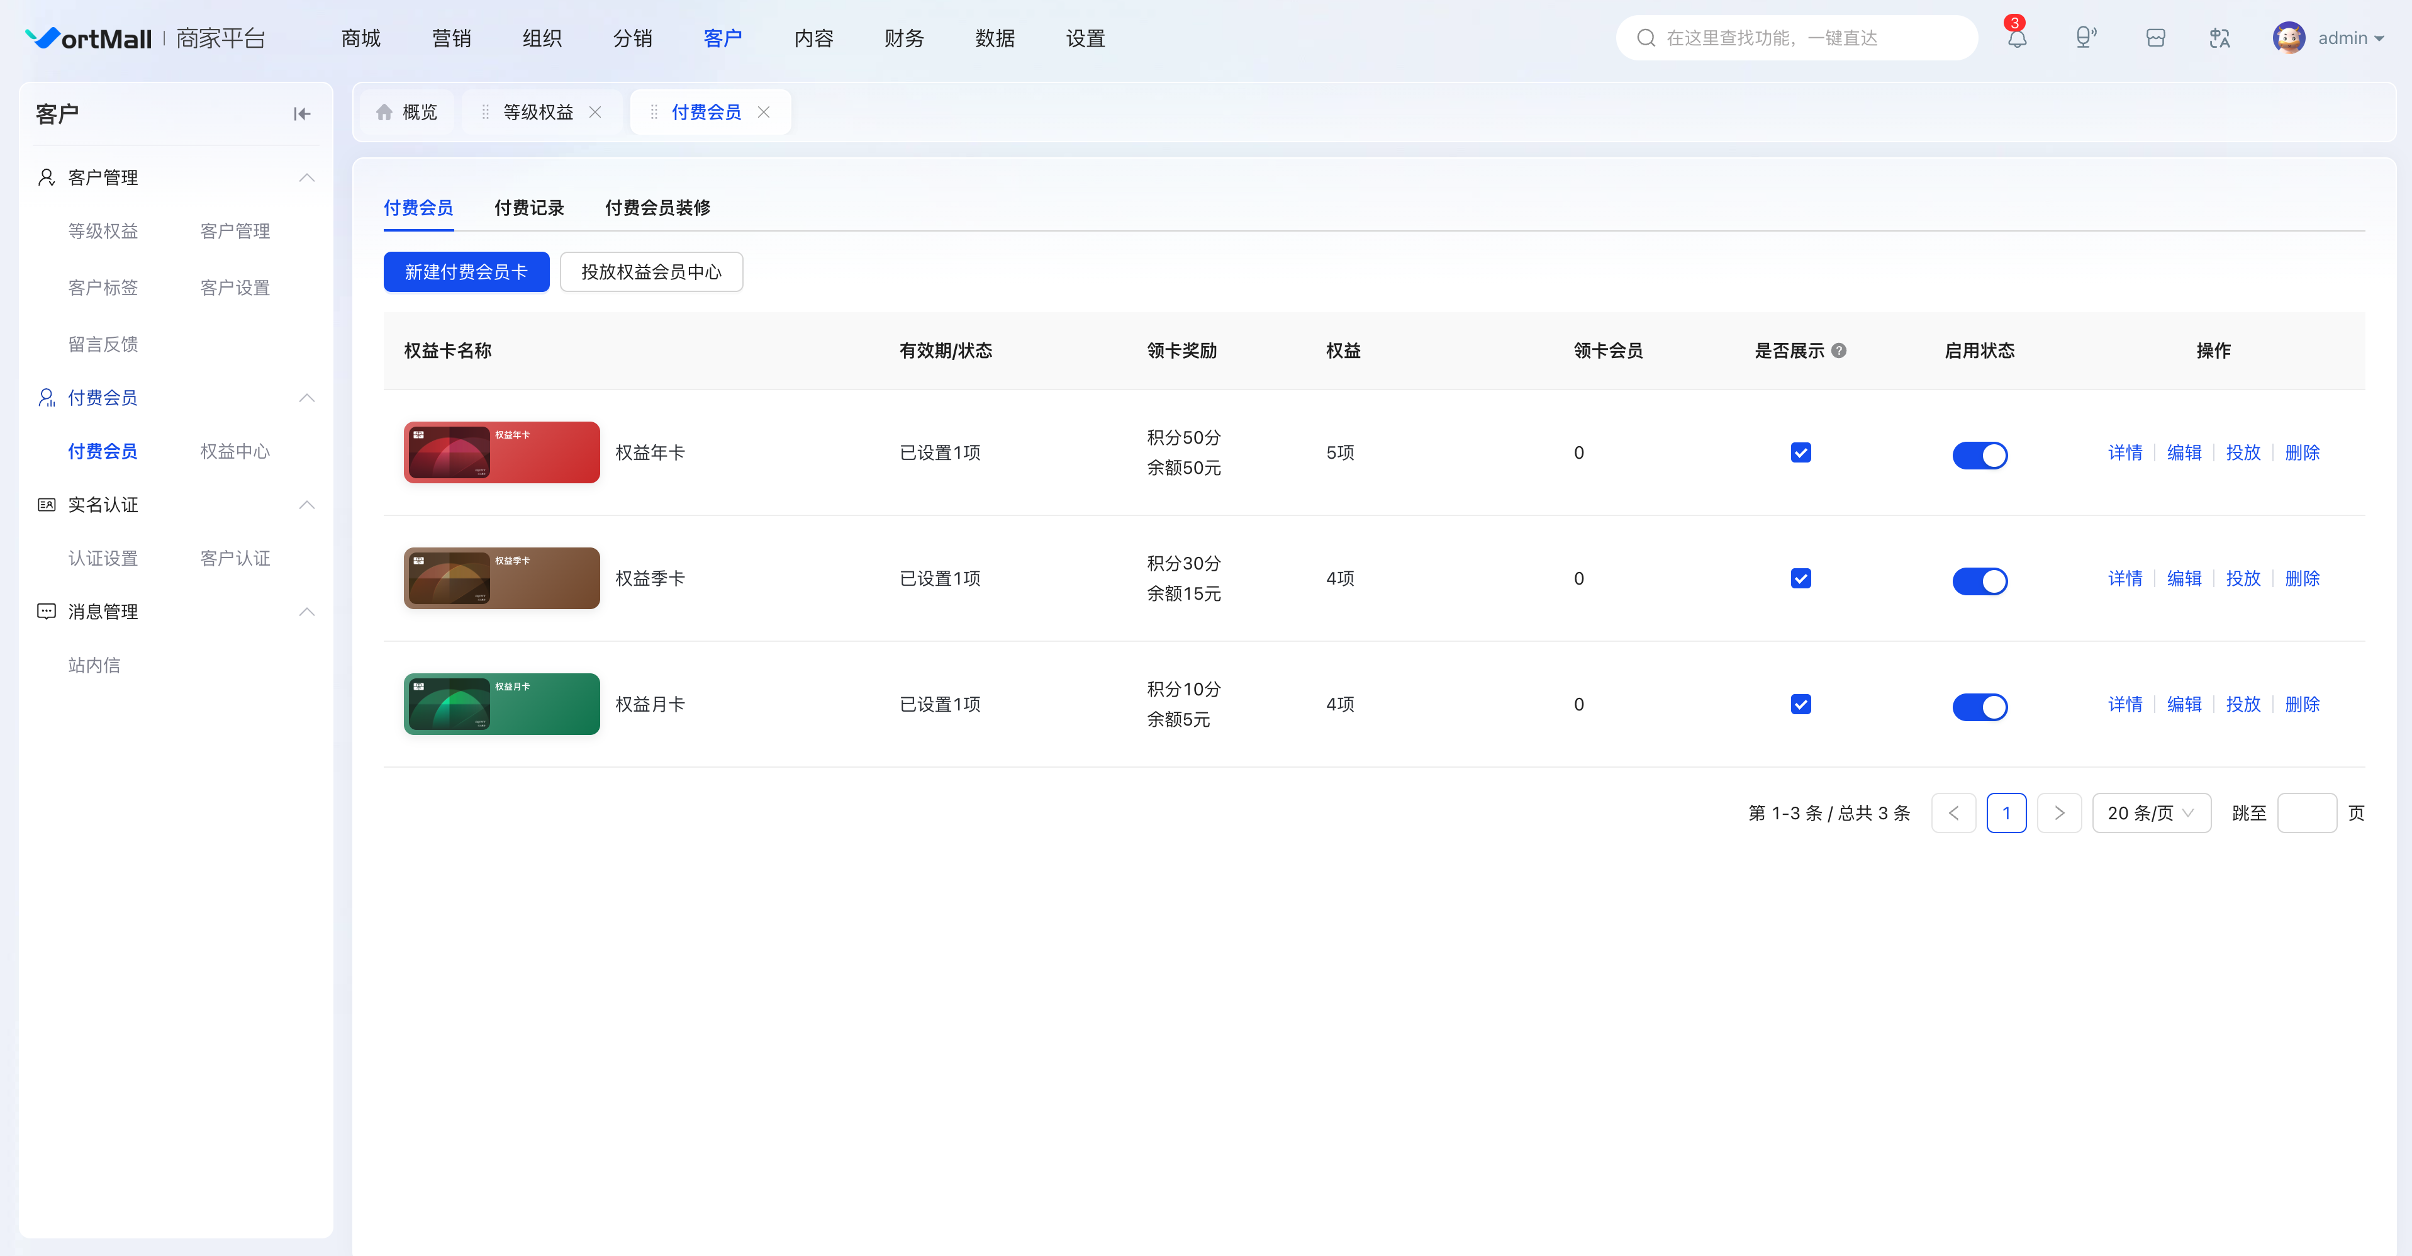Open the 数据 top menu
2412x1256 pixels.
(995, 38)
